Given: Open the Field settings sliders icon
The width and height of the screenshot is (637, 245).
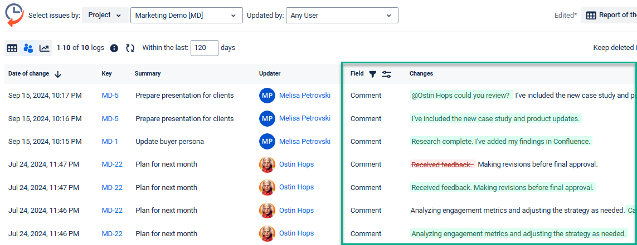Looking at the screenshot, I should (x=387, y=74).
